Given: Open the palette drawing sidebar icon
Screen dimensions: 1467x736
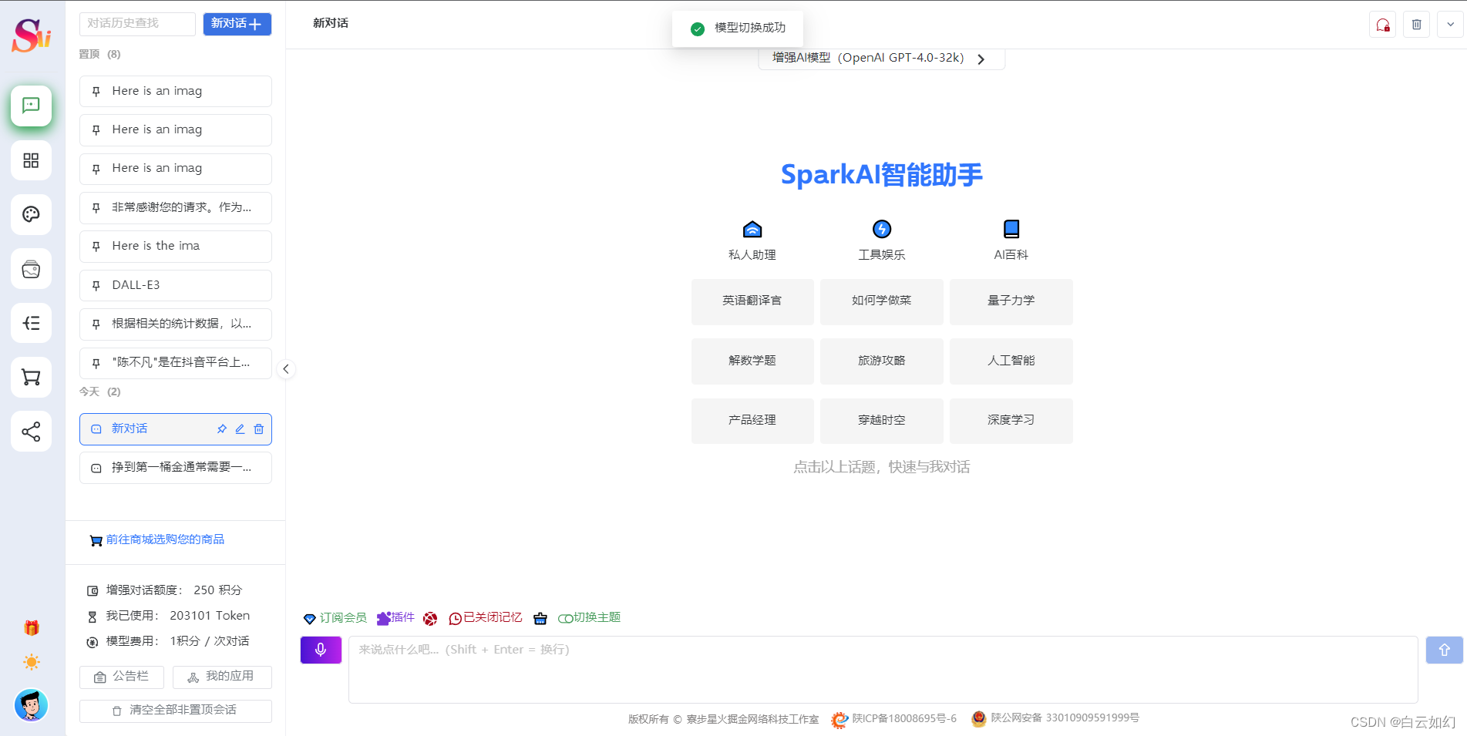Looking at the screenshot, I should pyautogui.click(x=31, y=214).
